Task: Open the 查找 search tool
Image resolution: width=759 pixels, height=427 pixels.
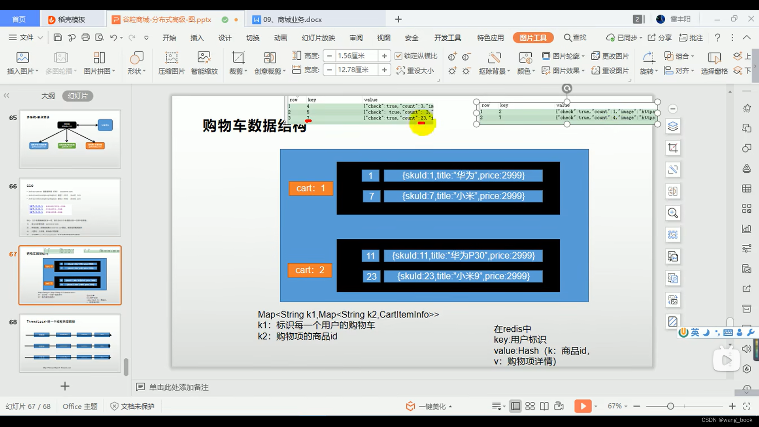Action: click(x=575, y=38)
